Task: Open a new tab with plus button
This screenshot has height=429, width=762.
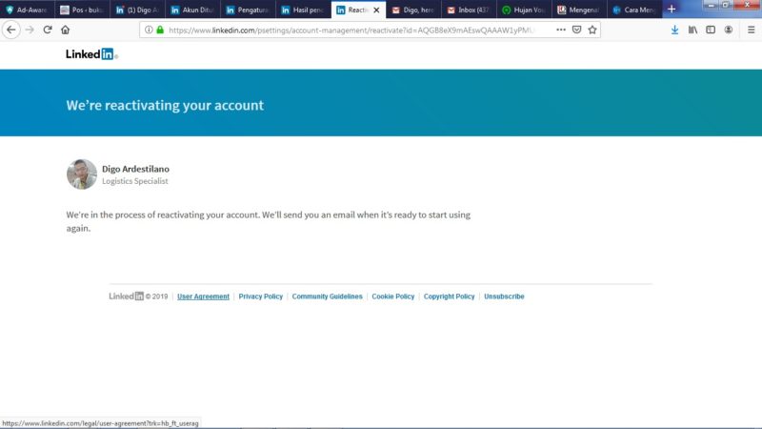Action: 672,10
